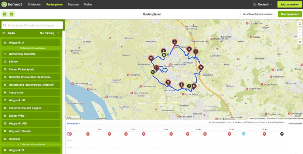Save the tour with Tour speichern
This screenshot has height=154, width=303.
pyautogui.click(x=290, y=14)
